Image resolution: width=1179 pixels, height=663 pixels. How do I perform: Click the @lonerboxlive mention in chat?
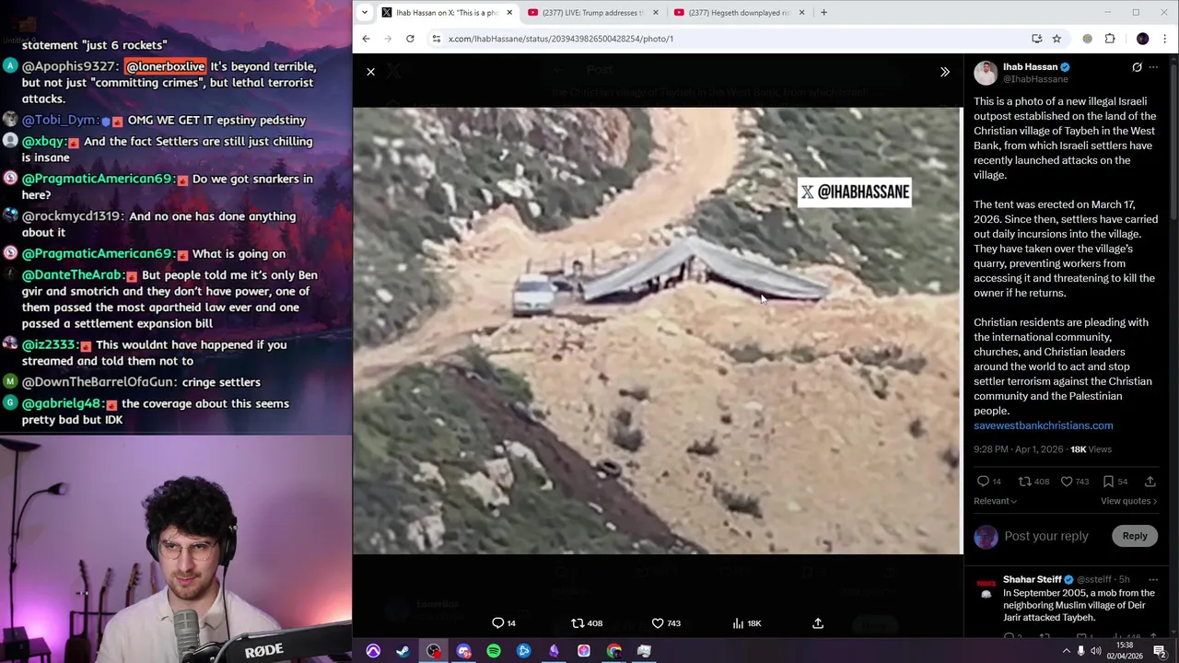tap(165, 66)
